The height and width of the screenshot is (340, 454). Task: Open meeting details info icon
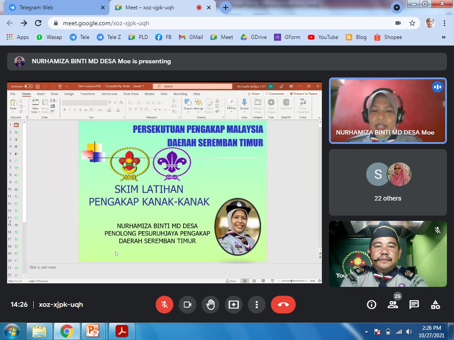pyautogui.click(x=372, y=305)
